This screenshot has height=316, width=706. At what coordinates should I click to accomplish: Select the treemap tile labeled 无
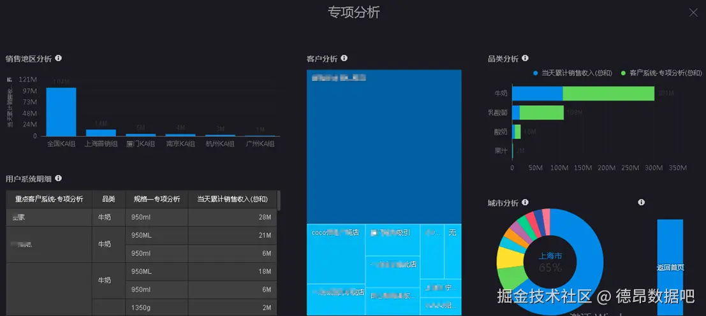click(453, 252)
